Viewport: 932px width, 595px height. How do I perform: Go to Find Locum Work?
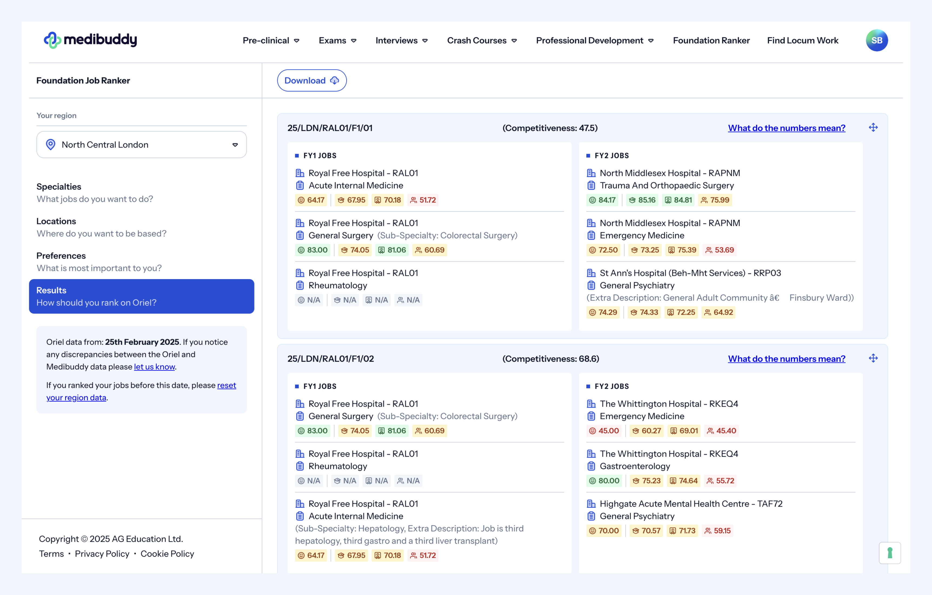(x=802, y=40)
